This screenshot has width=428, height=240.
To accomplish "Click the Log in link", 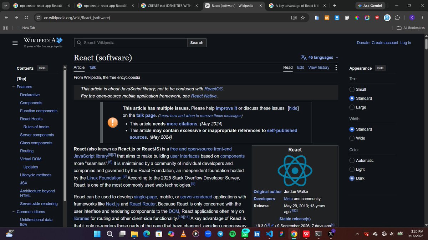I will pyautogui.click(x=406, y=43).
